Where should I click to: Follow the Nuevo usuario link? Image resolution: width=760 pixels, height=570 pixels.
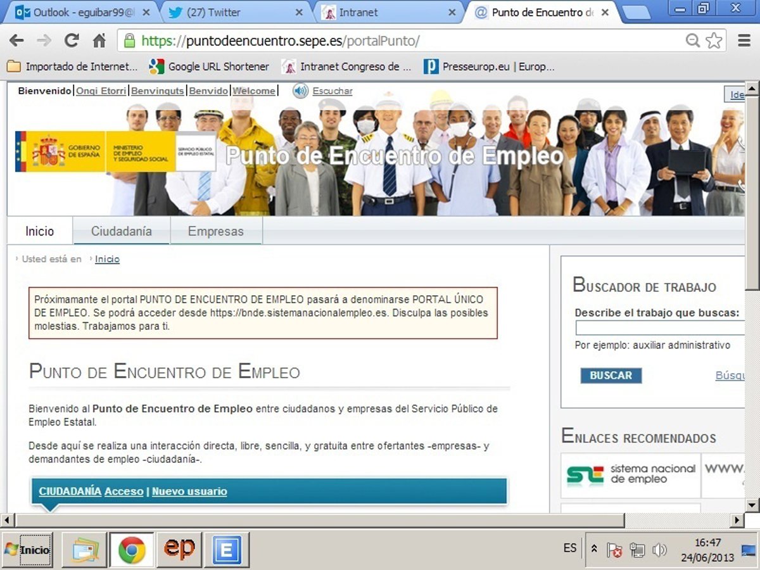(x=189, y=491)
